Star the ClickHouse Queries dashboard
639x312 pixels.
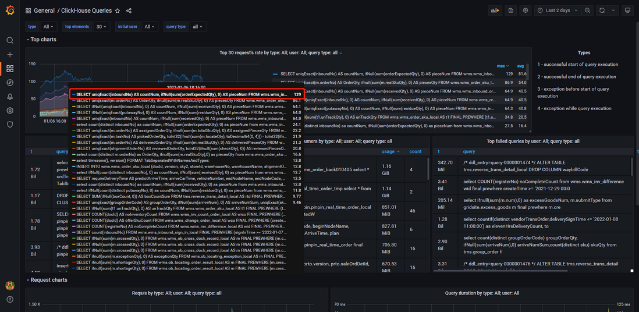point(118,10)
